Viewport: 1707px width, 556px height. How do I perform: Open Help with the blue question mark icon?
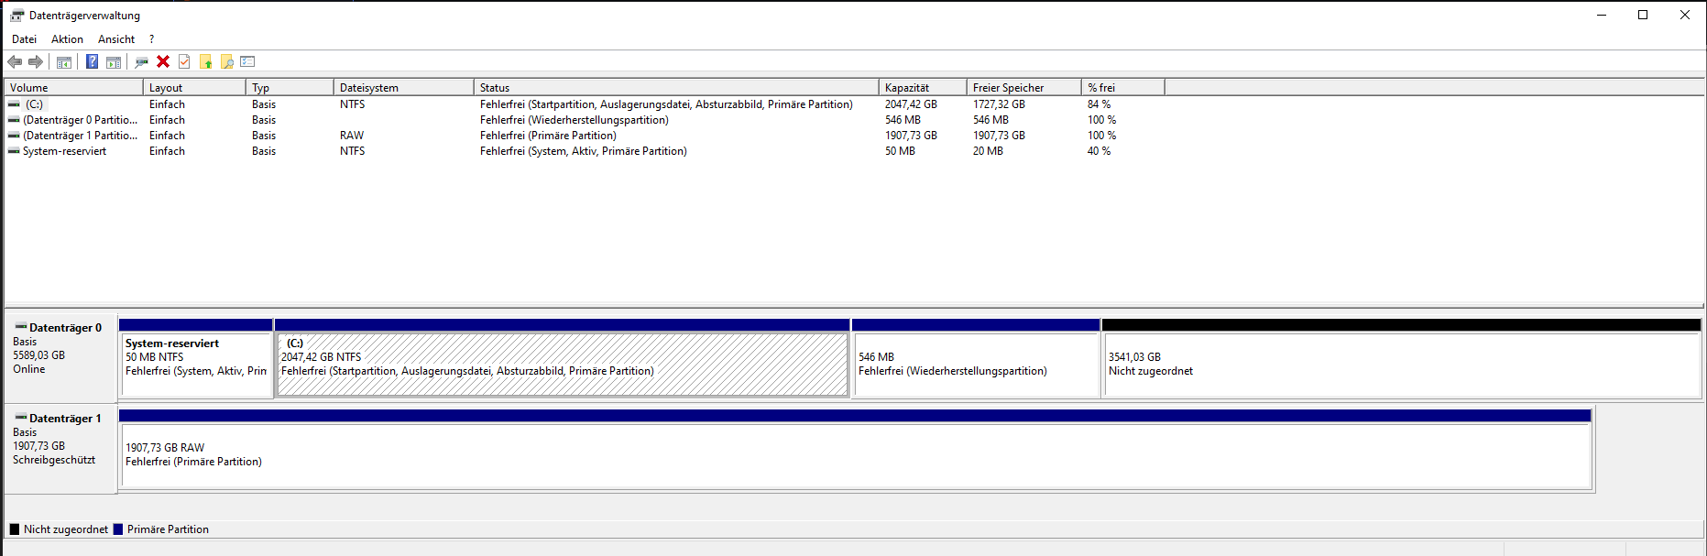93,62
